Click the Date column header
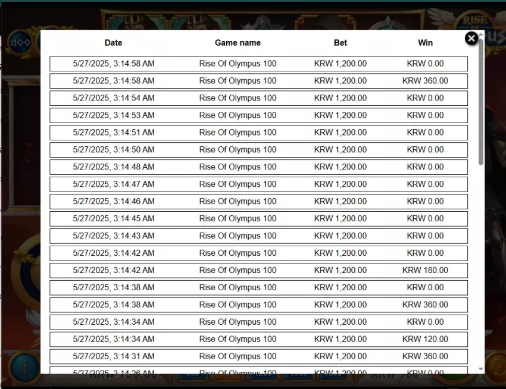 point(113,43)
